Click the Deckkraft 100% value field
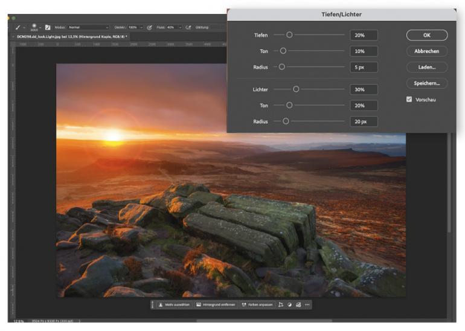 pos(133,27)
